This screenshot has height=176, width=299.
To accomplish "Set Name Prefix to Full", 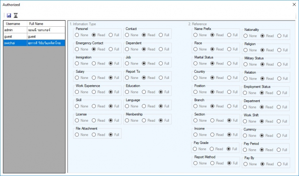I will click(x=232, y=35).
